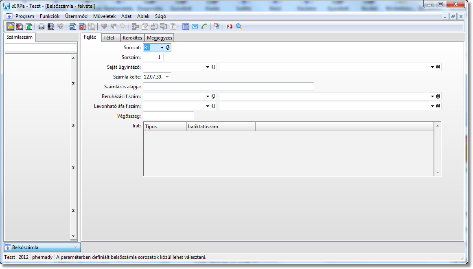Open the calculator tool icon
Screen dimensions: 473x269
pyautogui.click(x=186, y=26)
